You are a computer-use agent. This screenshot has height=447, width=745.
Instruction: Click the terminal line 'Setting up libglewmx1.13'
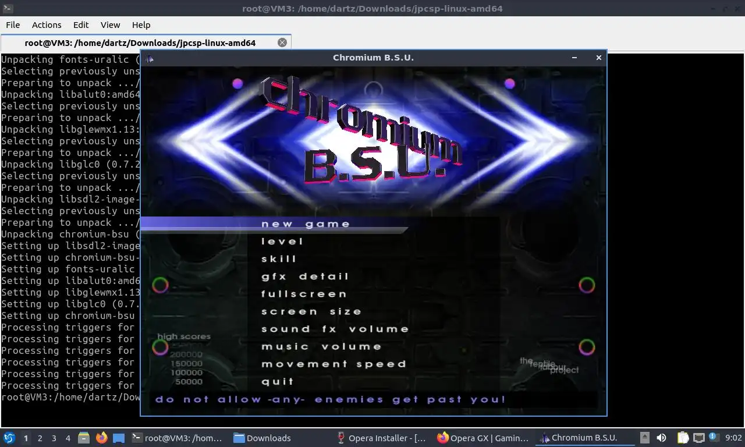[x=70, y=292]
